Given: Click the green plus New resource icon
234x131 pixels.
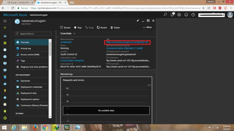Looking at the screenshot, I should pyautogui.click(x=5, y=28).
